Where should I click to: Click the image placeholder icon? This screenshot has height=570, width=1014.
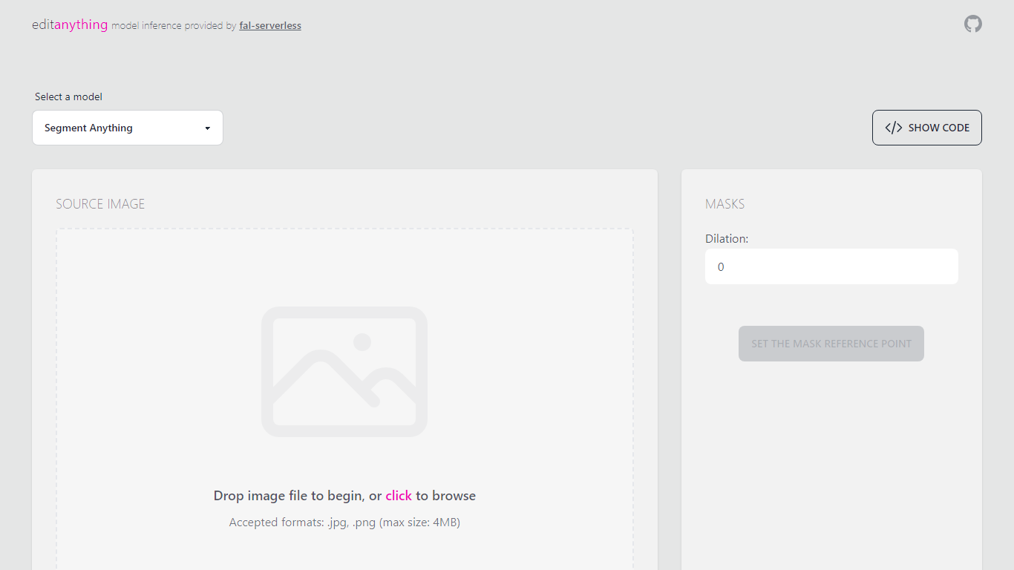[x=344, y=371]
